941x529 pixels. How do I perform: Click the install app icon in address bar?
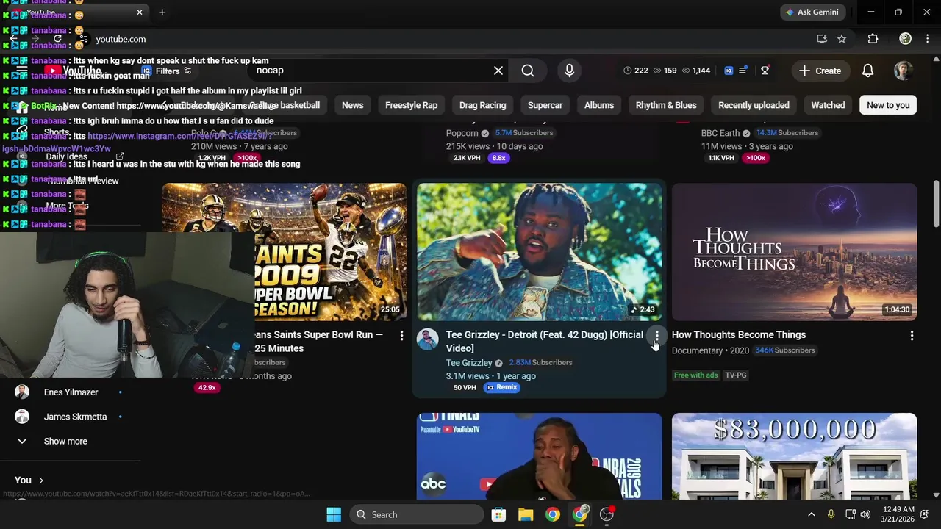tap(822, 39)
